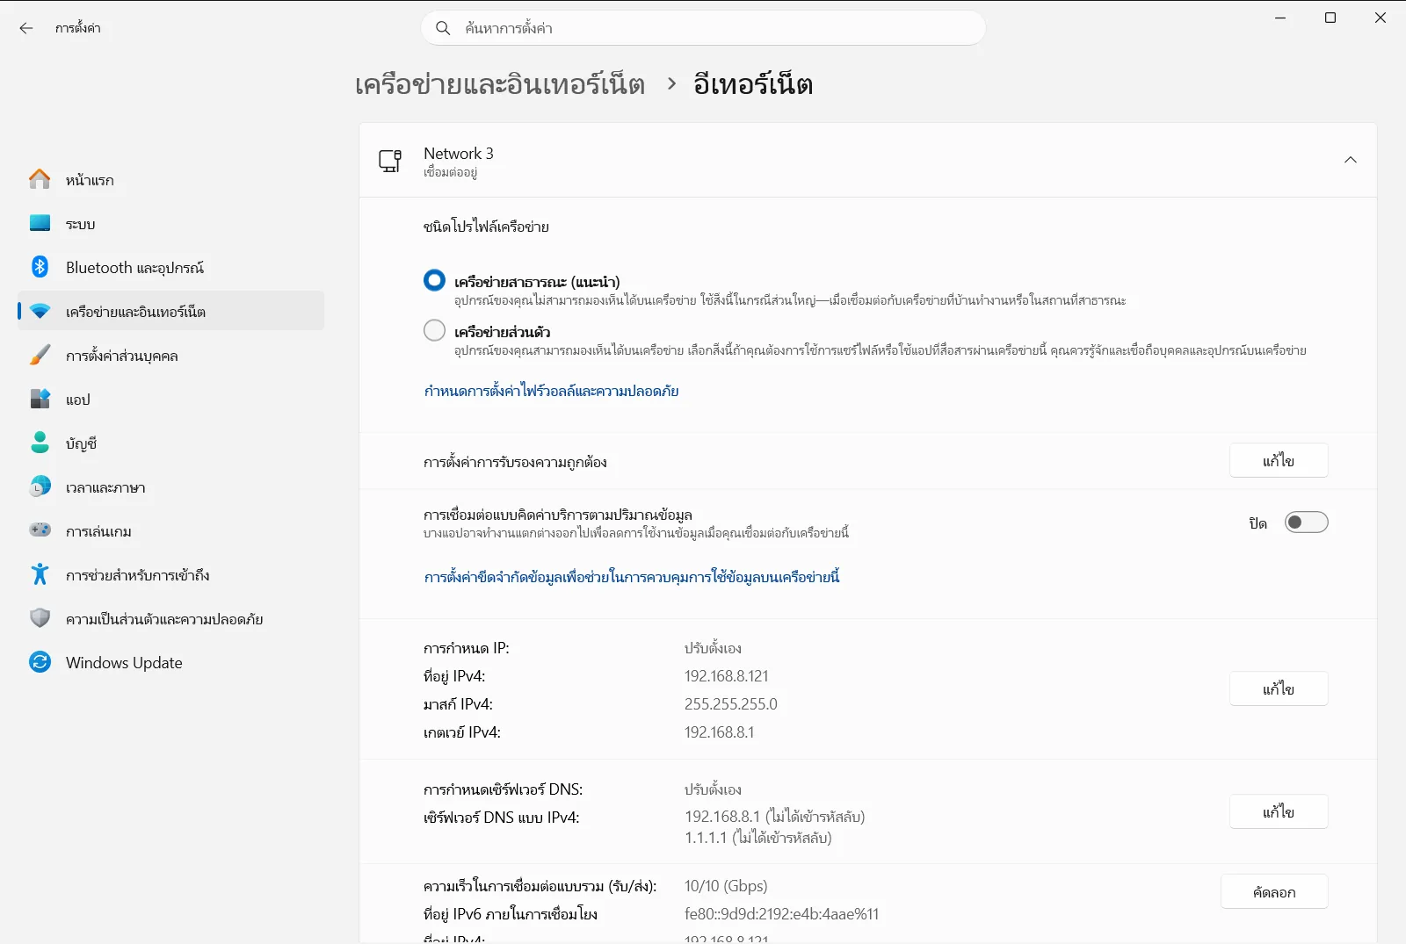Click the Windows Update refresh icon
Screen dimensions: 1406x944
pyautogui.click(x=40, y=662)
